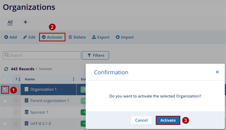Confirm activation with the Activate button
226x130 pixels.
click(168, 120)
